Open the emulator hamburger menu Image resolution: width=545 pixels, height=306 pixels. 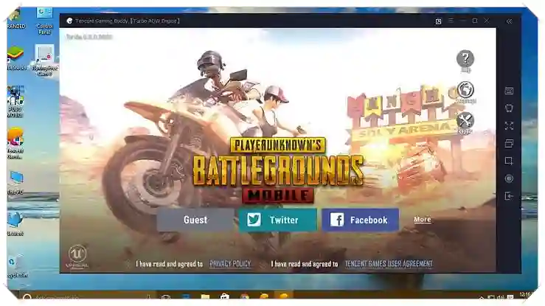pyautogui.click(x=451, y=21)
